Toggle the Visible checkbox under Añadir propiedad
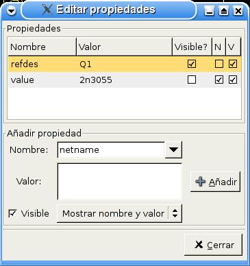Viewport: 250px width, 266px height. [x=12, y=214]
